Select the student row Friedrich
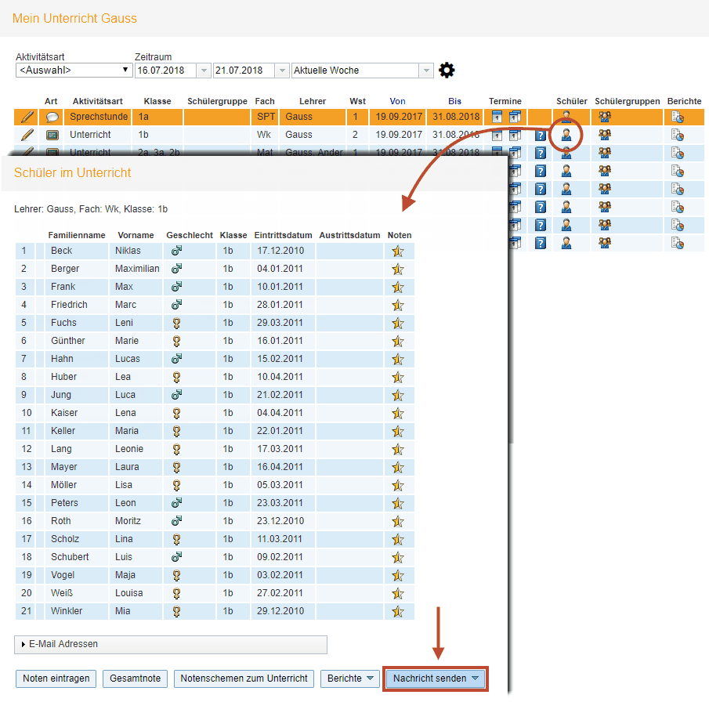 tap(215, 305)
